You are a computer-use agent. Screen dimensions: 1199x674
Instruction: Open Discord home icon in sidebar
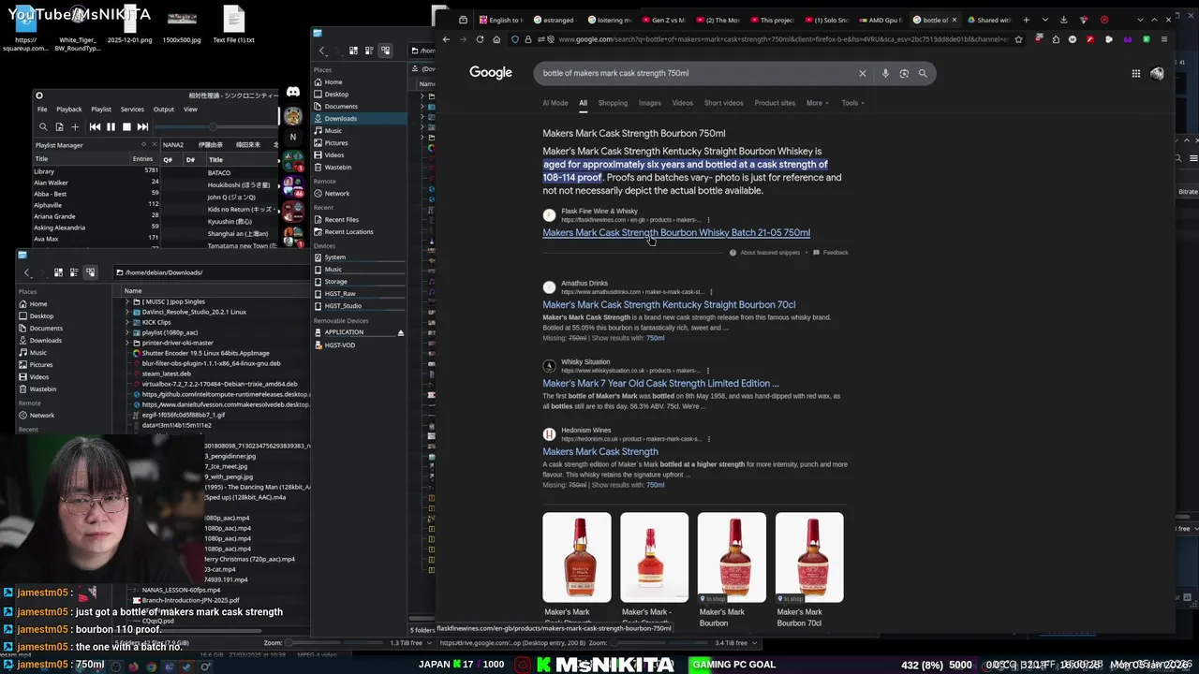pos(293,92)
